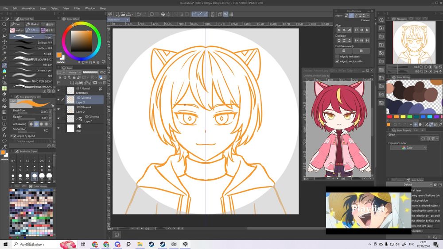The width and height of the screenshot is (443, 249).
Task: Open the Filter menu
Action: [x=77, y=8]
